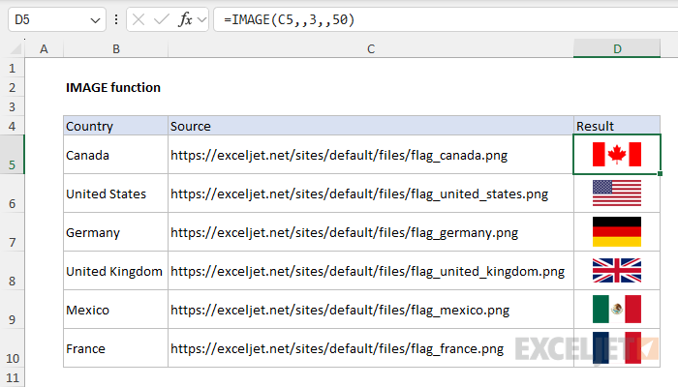
Task: Click the 'IMAGE function' title cell
Action: [x=115, y=87]
